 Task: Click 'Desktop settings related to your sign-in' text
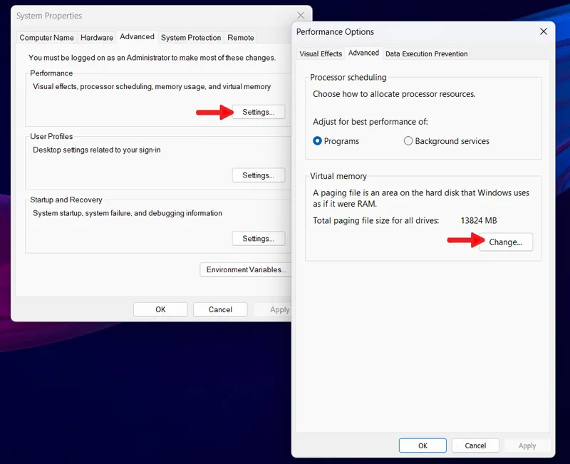pyautogui.click(x=97, y=150)
